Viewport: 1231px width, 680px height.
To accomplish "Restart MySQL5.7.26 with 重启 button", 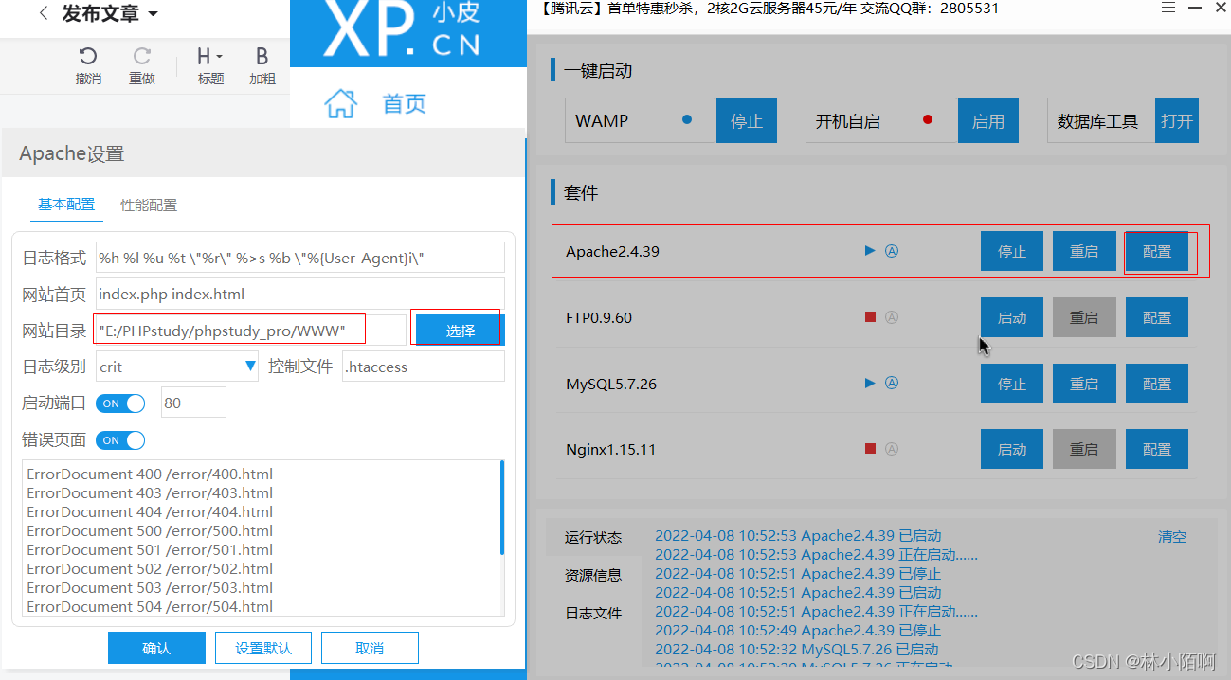I will pos(1084,384).
